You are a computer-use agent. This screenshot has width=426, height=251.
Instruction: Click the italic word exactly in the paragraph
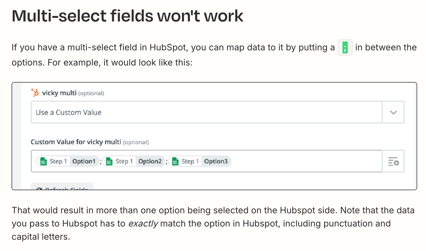[x=143, y=223]
